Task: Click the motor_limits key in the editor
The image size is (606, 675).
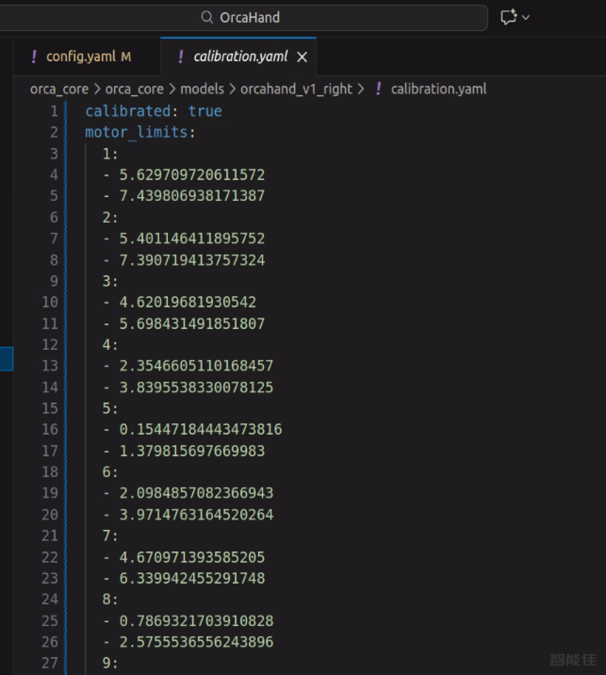Action: (137, 132)
